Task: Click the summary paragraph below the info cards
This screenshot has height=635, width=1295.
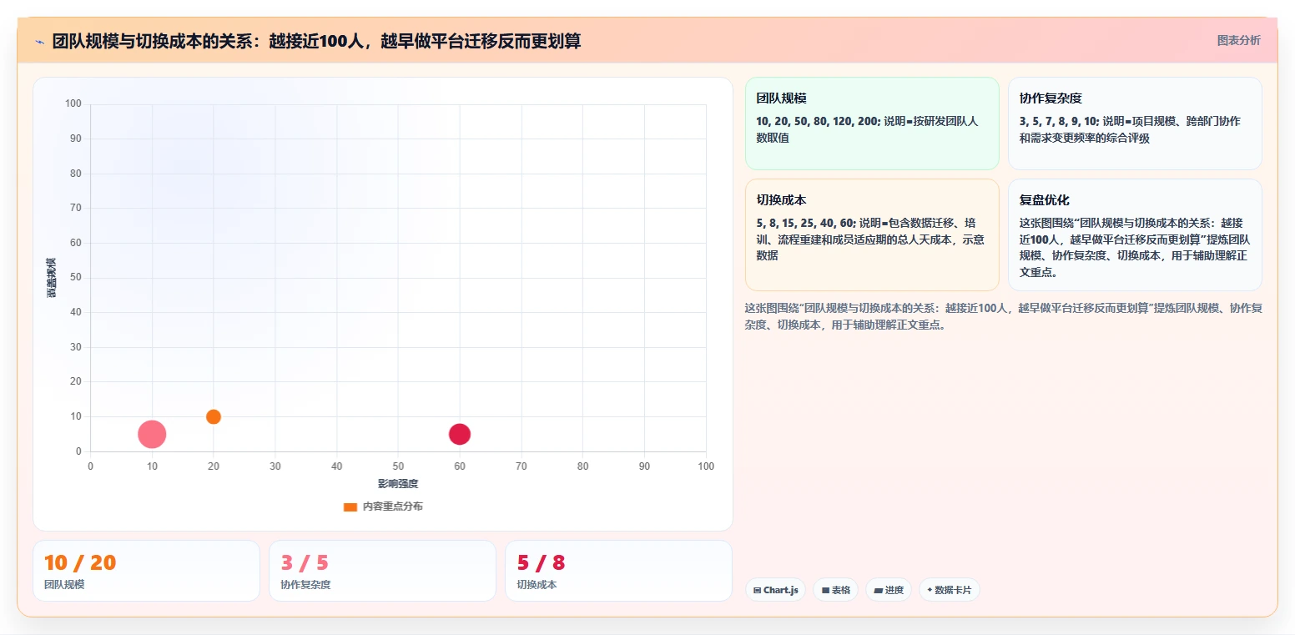Action: click(1003, 316)
